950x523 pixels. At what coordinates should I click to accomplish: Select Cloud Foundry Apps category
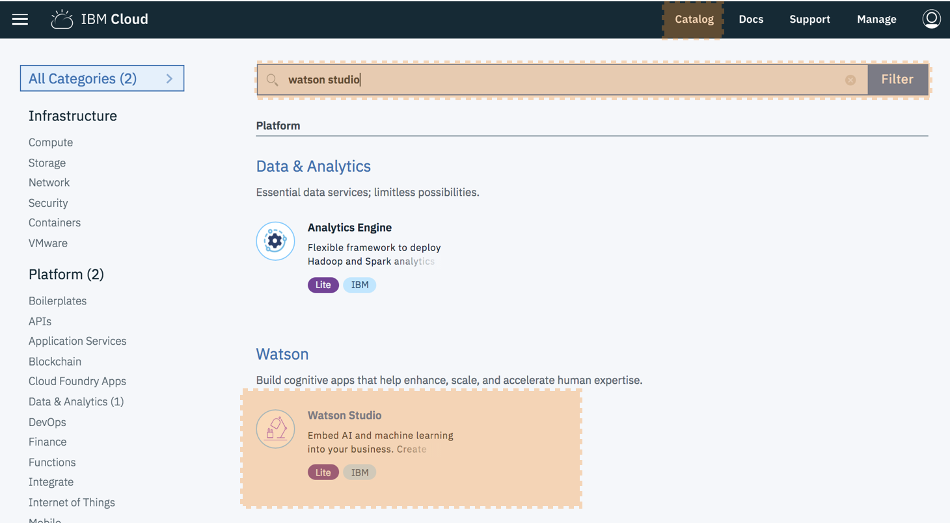point(77,381)
